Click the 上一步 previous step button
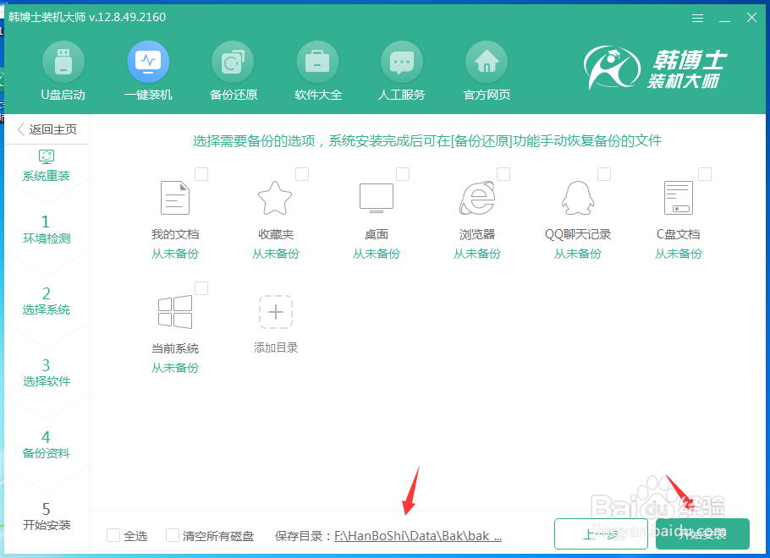 [x=601, y=534]
